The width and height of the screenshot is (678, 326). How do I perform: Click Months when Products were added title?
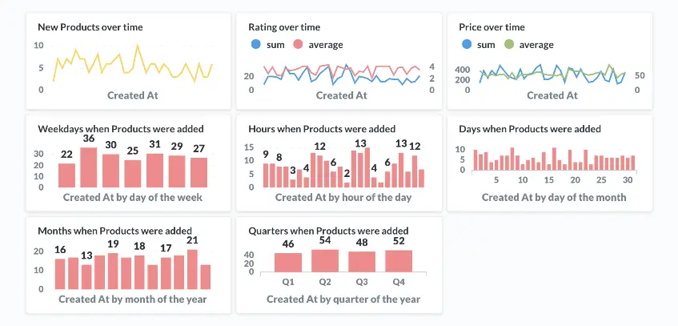click(x=114, y=231)
